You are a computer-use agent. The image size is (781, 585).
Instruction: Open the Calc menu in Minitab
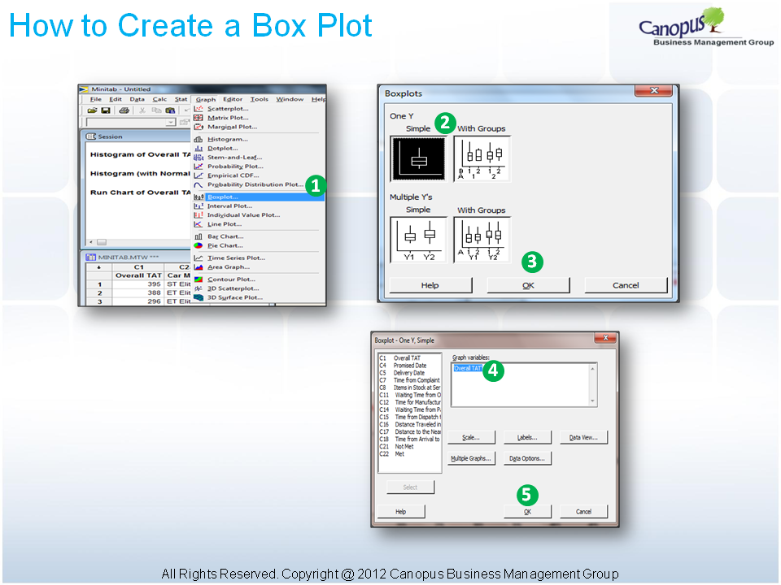159,99
